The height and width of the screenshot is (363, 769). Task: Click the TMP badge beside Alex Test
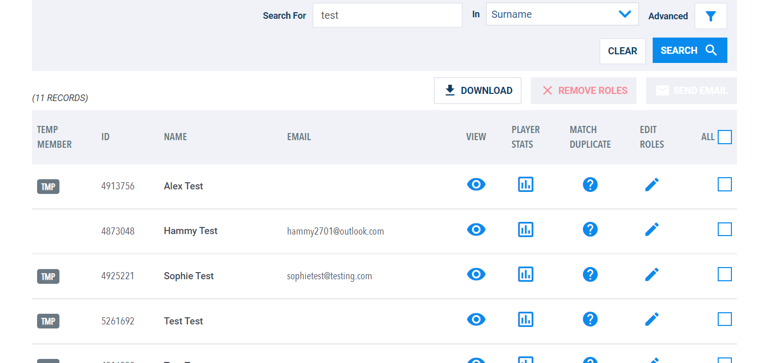(x=48, y=187)
